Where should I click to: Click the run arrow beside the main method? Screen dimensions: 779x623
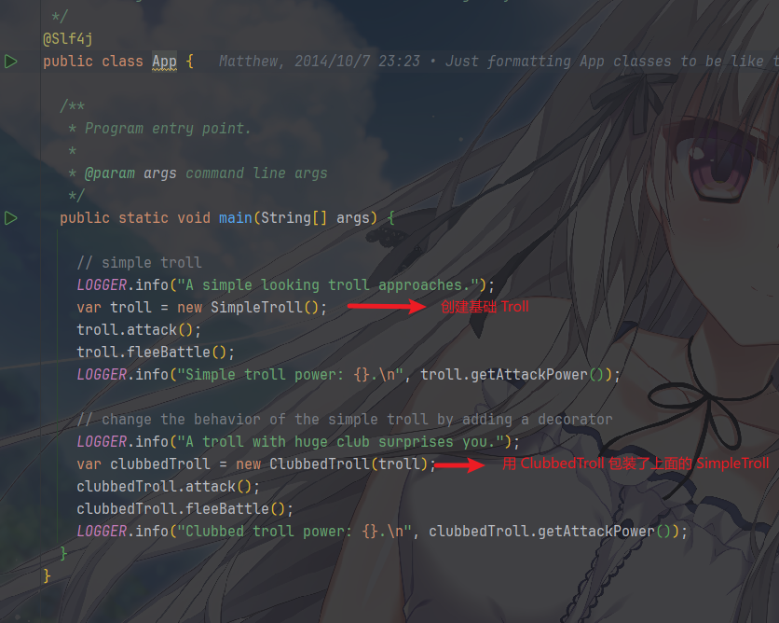point(11,218)
